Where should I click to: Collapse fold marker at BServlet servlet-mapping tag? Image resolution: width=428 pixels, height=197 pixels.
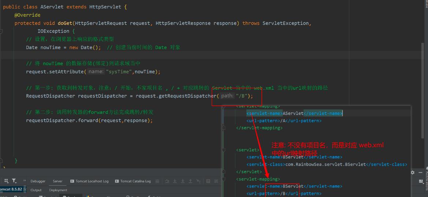click(x=224, y=179)
